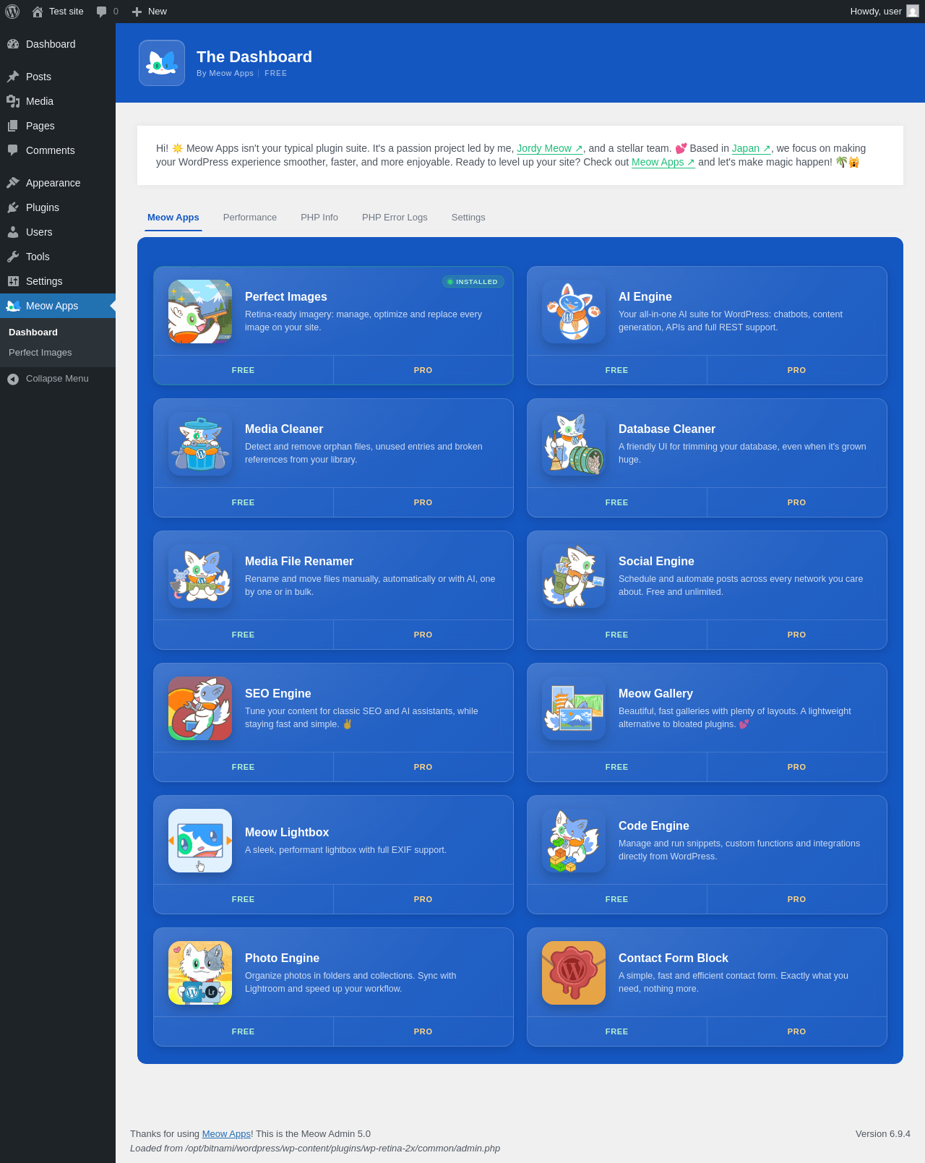Click the Meow Apps footer link
Screen dimensions: 925x1163
click(226, 1133)
